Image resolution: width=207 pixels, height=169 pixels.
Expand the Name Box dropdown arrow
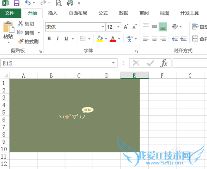pos(113,63)
